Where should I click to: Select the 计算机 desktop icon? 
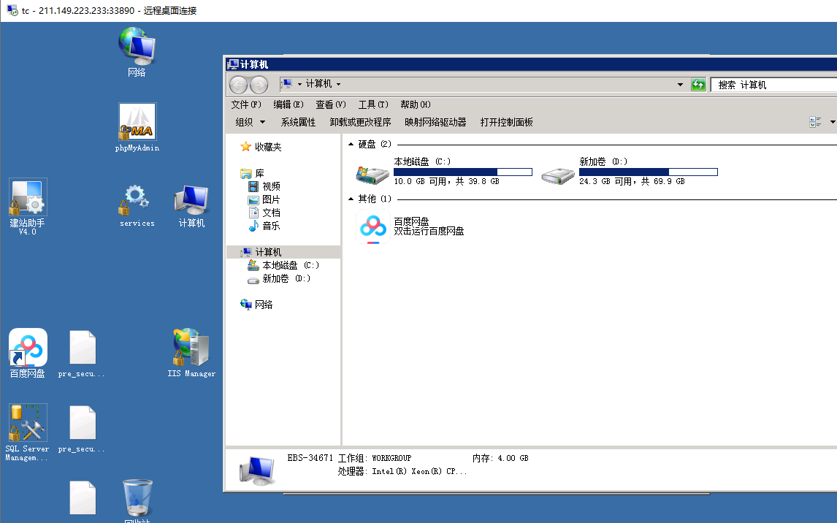click(191, 205)
